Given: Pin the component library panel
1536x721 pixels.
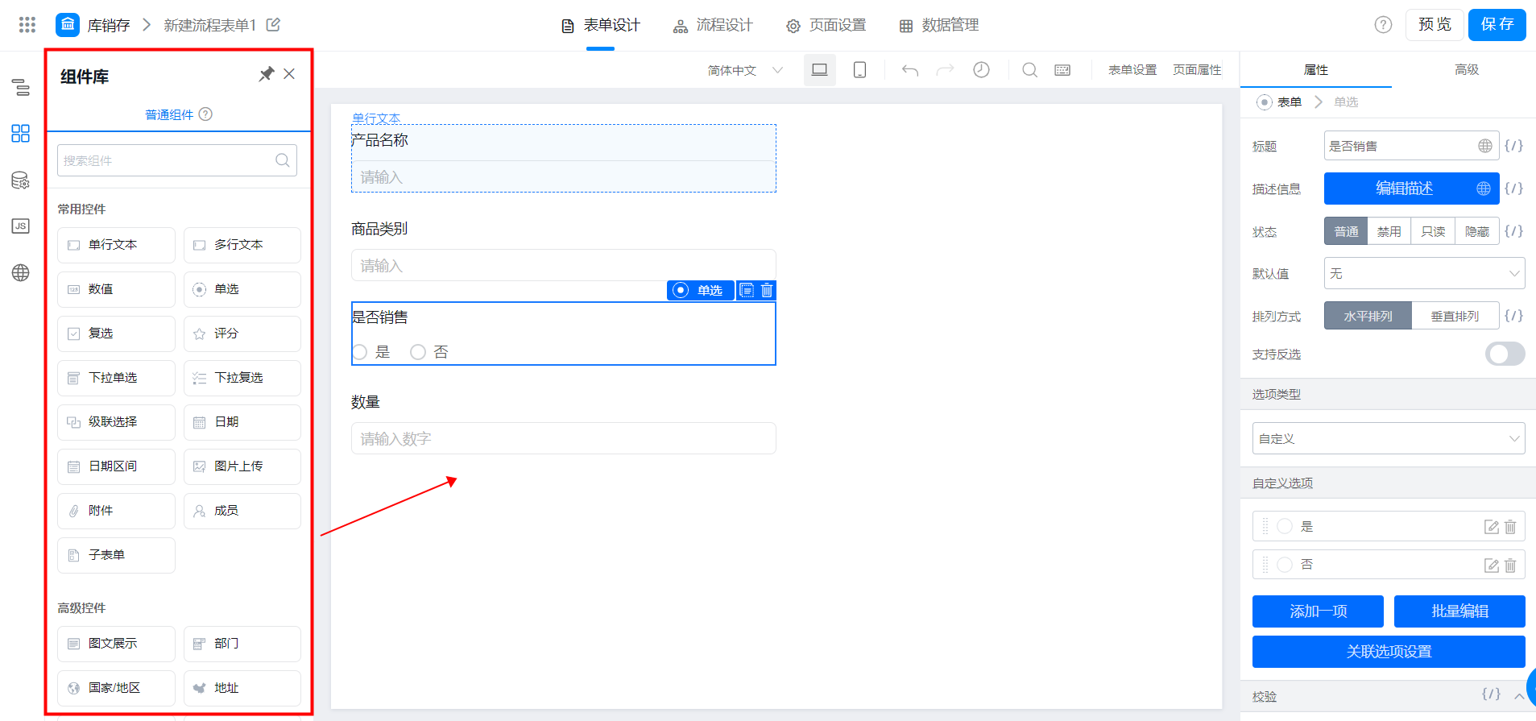Looking at the screenshot, I should [x=266, y=74].
